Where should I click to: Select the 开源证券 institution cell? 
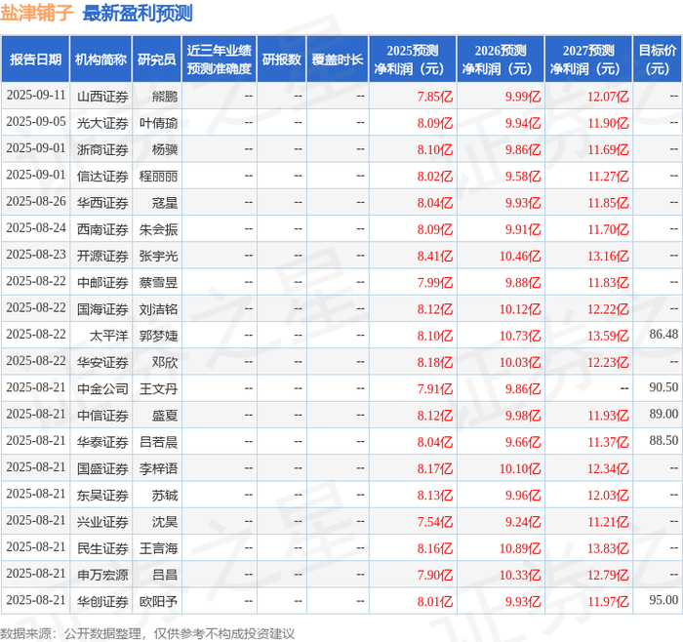click(x=102, y=256)
